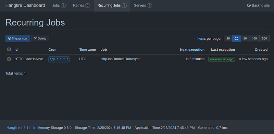Click the Time zone column header
Screen dimensions: 274x134
tap(88, 50)
